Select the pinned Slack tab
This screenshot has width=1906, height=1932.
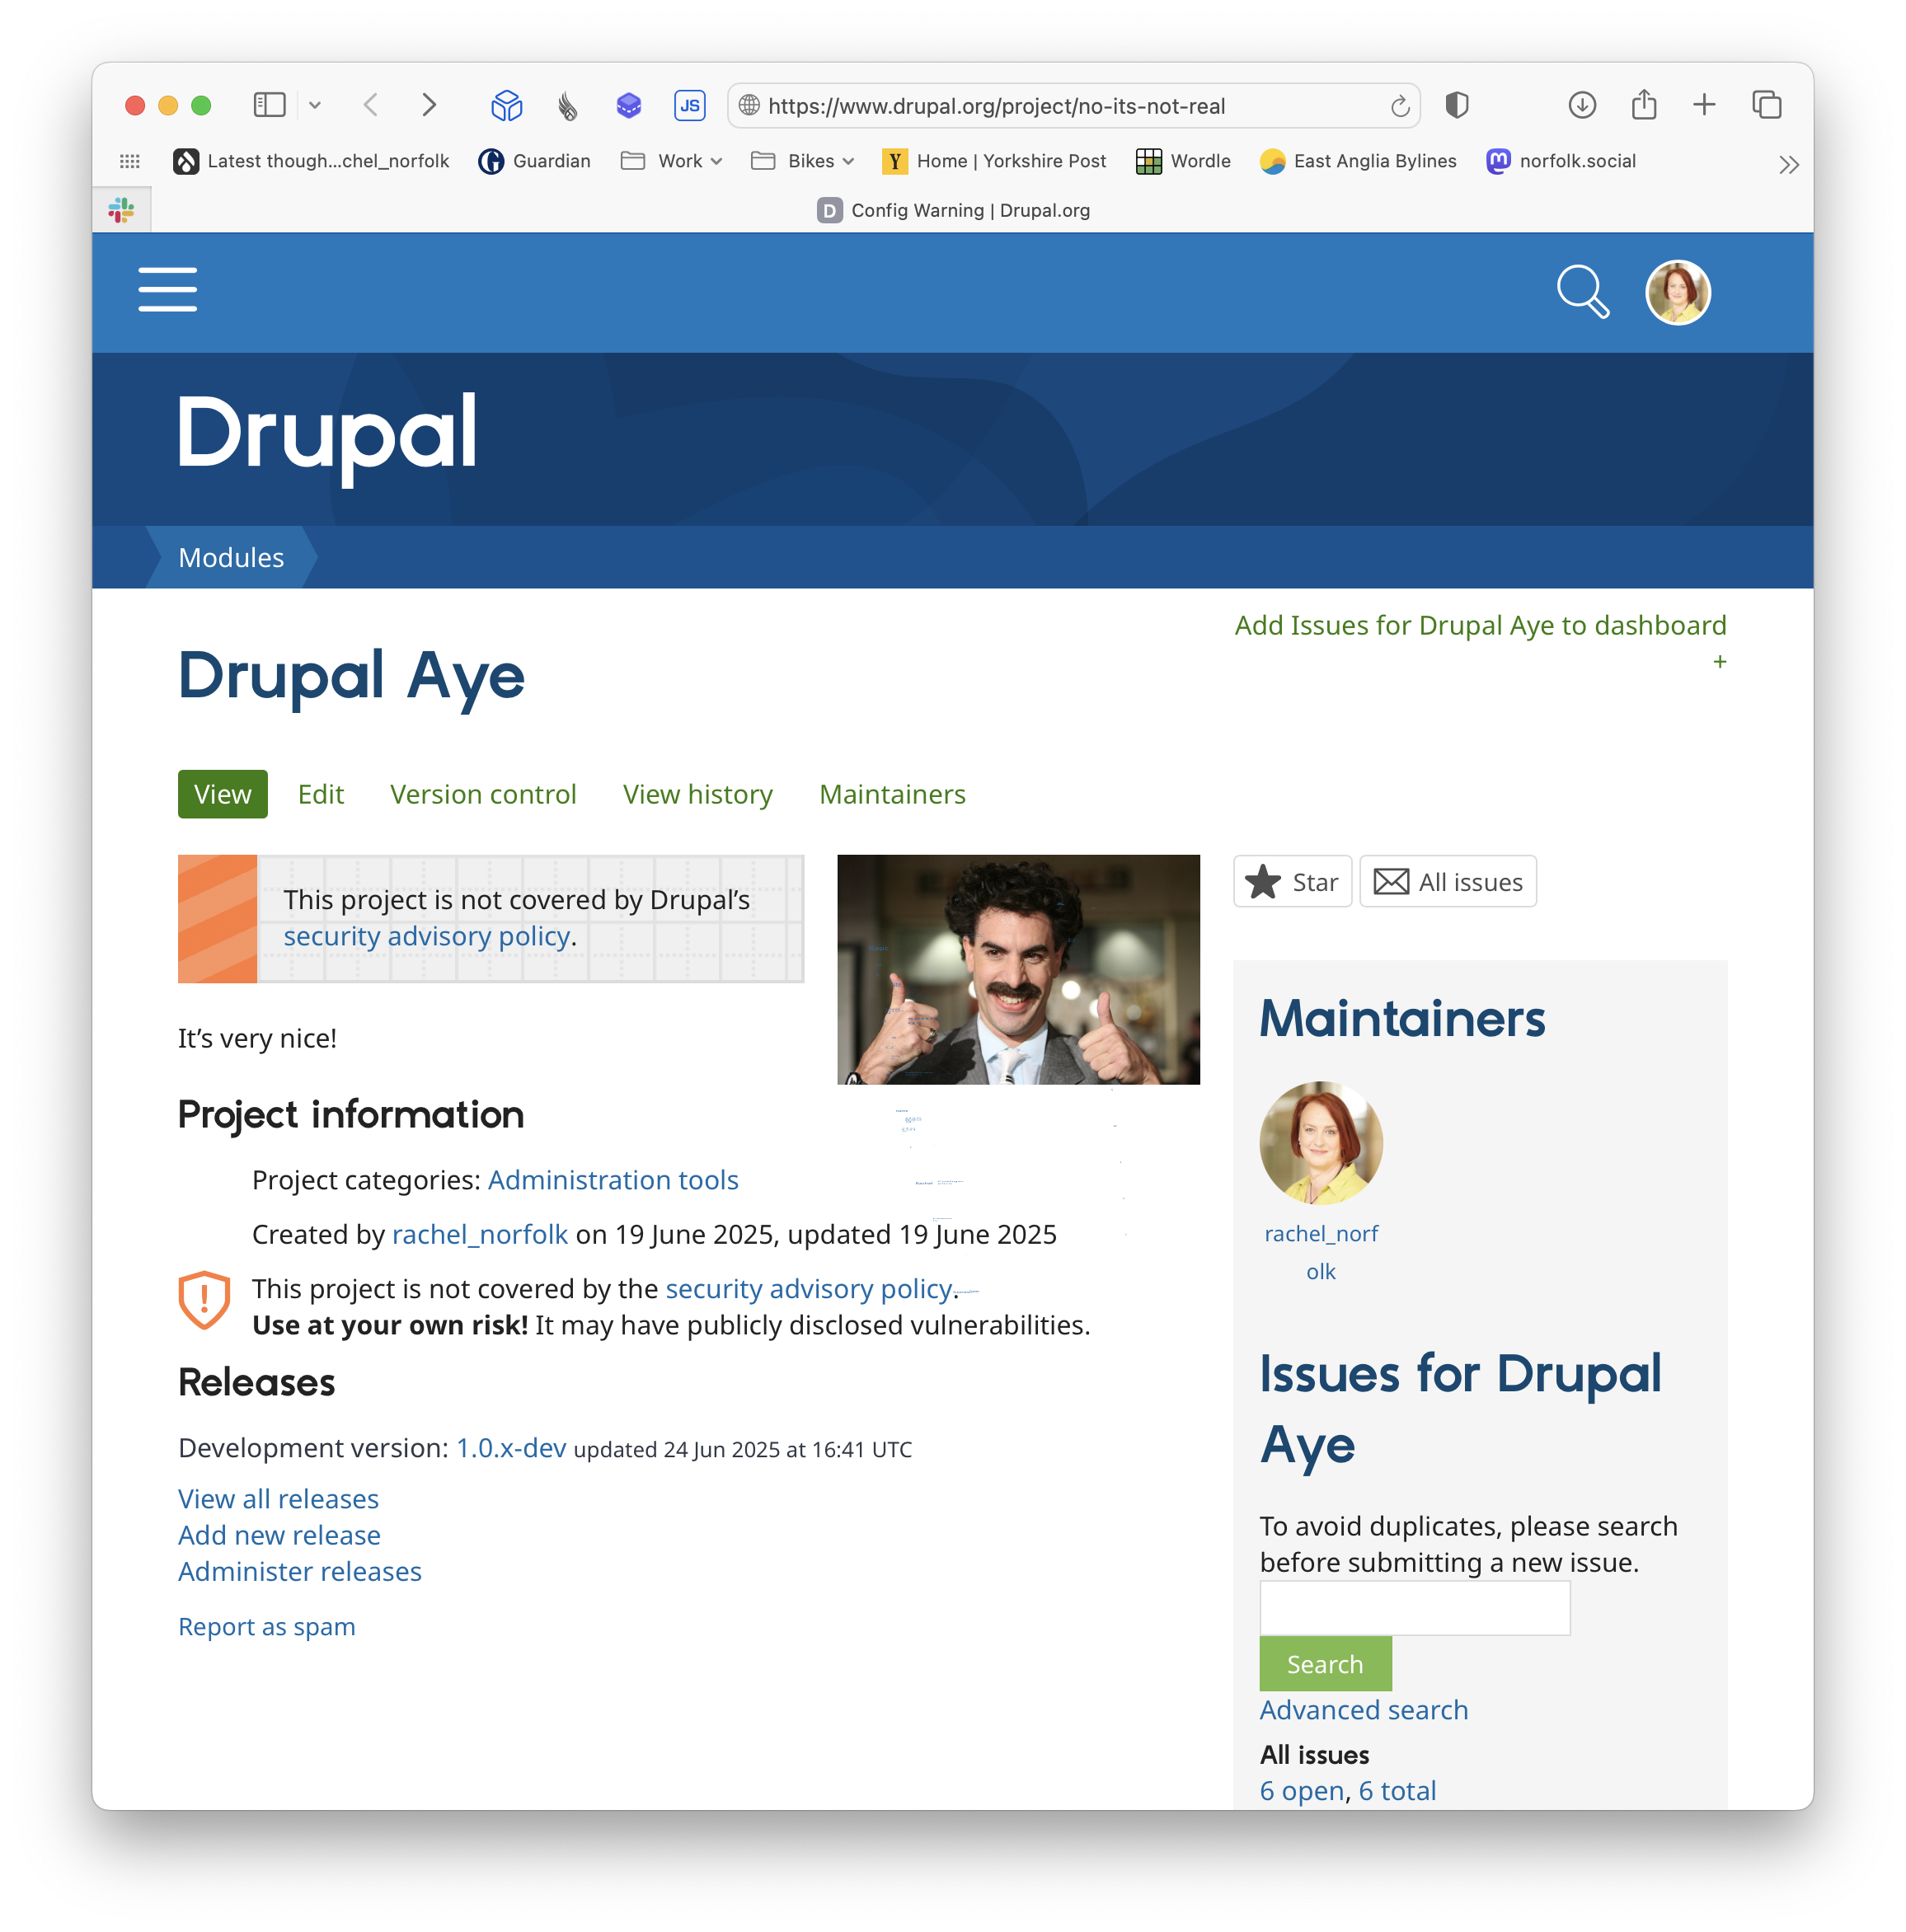[x=122, y=210]
